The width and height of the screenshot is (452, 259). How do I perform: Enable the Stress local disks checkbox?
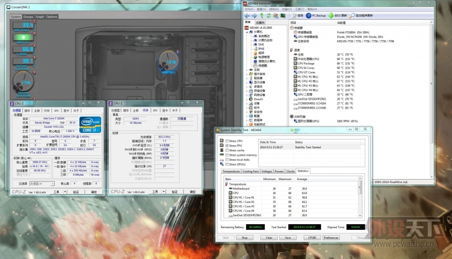click(227, 160)
